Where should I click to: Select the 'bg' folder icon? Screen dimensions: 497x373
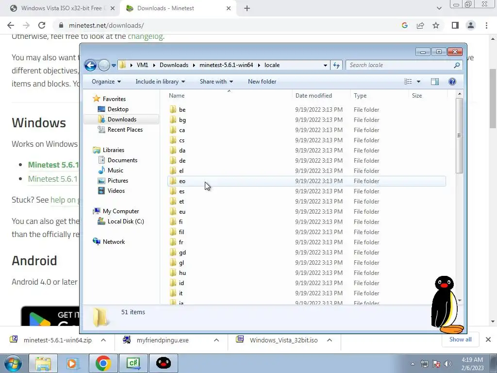(173, 119)
